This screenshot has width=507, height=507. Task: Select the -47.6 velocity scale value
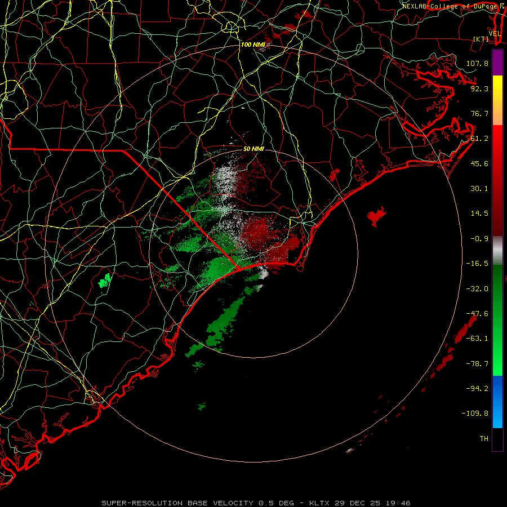pos(477,314)
